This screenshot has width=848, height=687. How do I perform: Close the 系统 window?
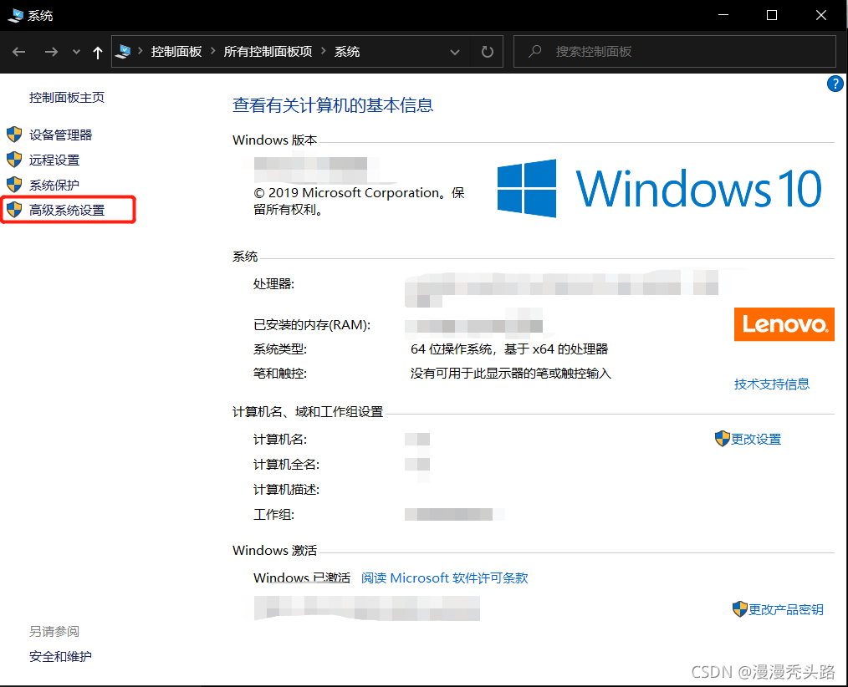(821, 15)
